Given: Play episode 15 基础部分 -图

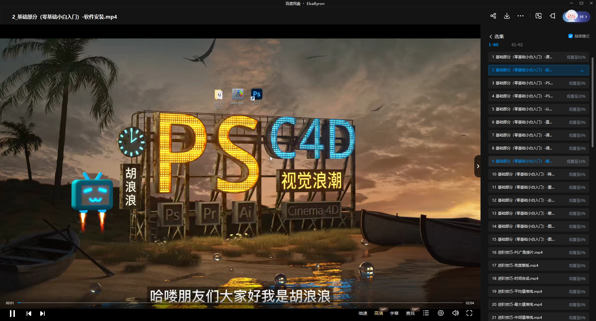Looking at the screenshot, I should pos(539,239).
